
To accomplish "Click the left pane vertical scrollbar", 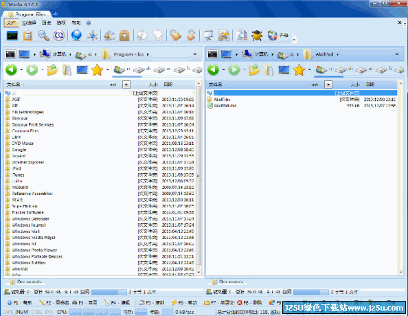I will pyautogui.click(x=199, y=177).
